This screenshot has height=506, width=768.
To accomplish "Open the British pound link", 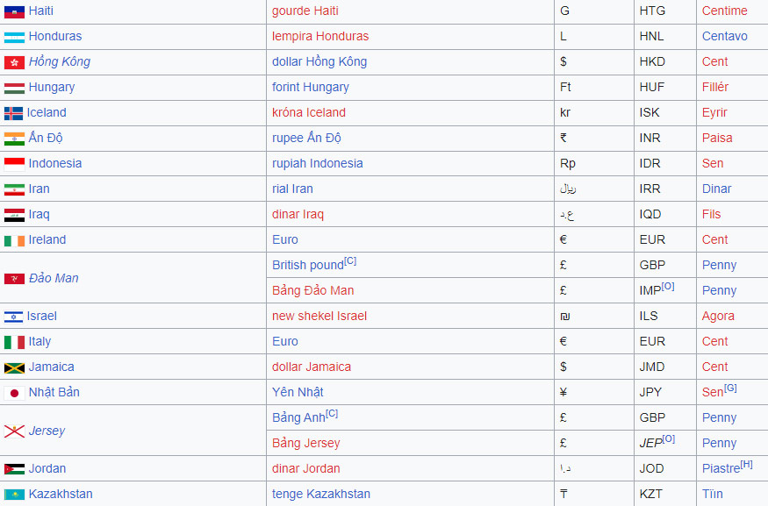I will click(307, 266).
